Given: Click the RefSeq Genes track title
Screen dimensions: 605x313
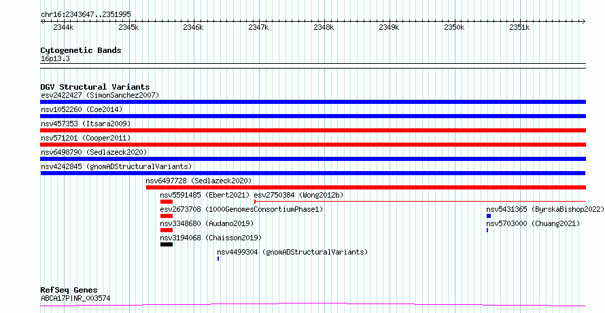Looking at the screenshot, I should point(69,290).
